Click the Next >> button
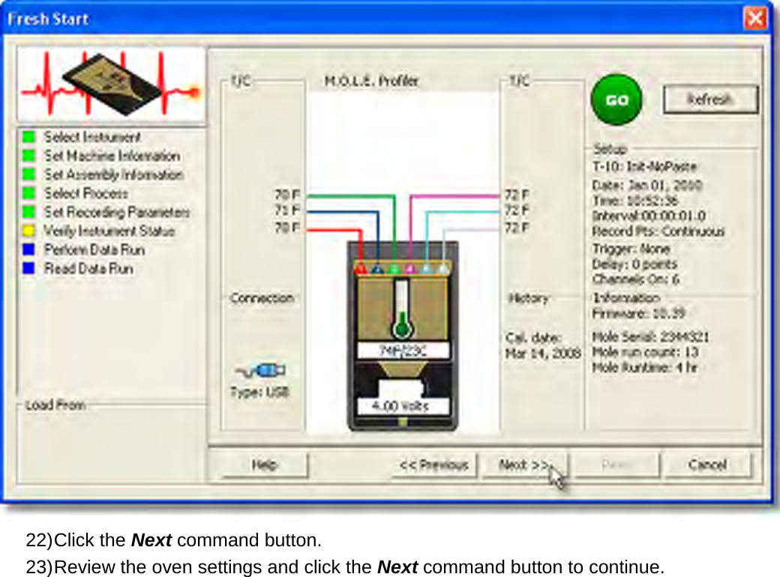The width and height of the screenshot is (780, 577). 525,465
